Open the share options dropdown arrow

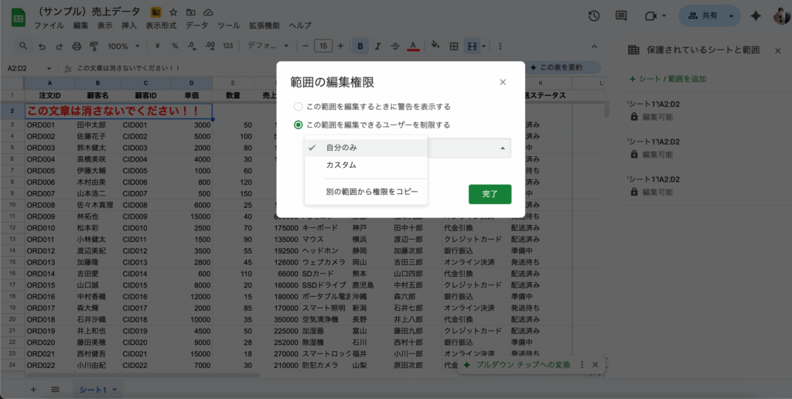[x=731, y=16]
